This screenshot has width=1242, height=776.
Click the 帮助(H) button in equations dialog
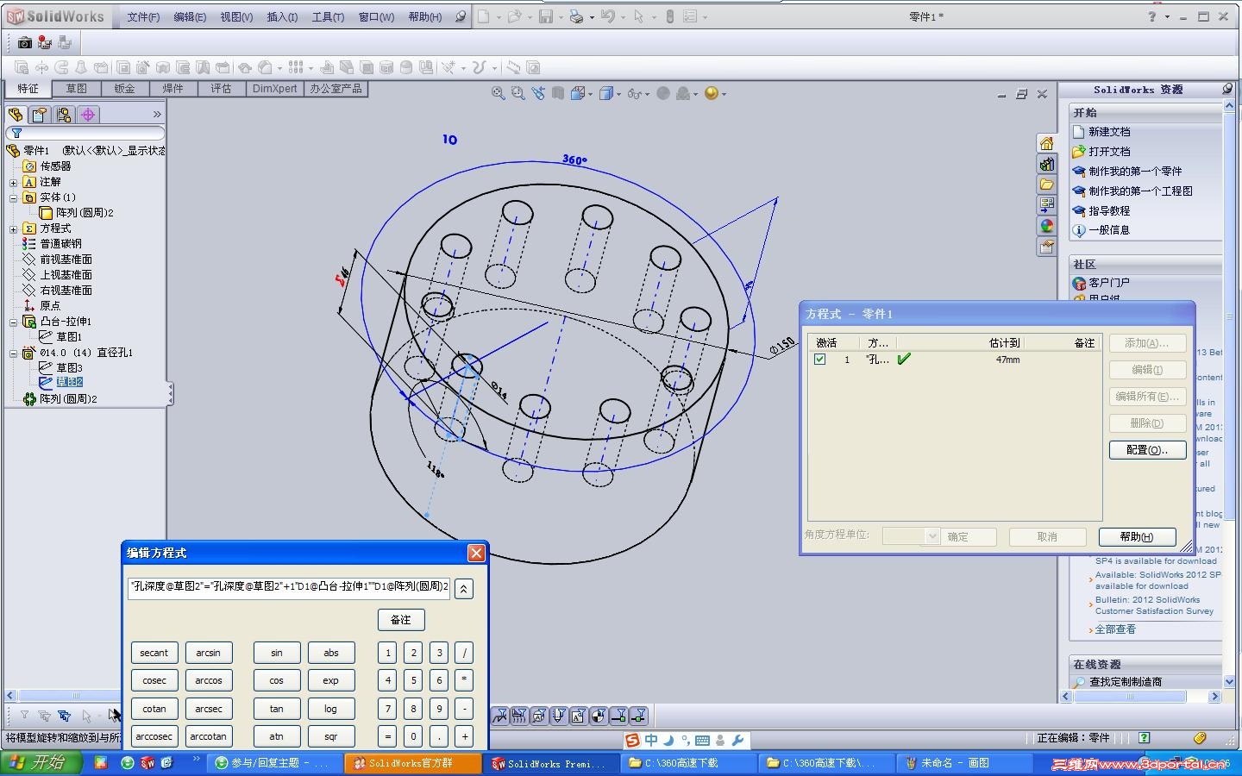1137,537
